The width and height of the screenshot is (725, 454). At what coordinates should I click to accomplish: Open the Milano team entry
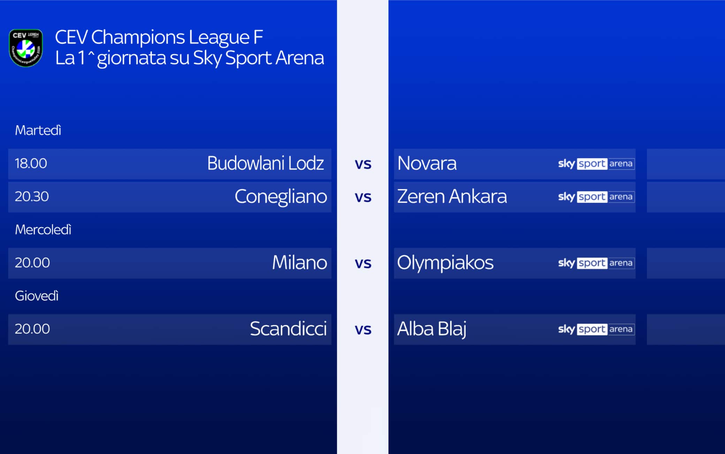[x=299, y=263]
